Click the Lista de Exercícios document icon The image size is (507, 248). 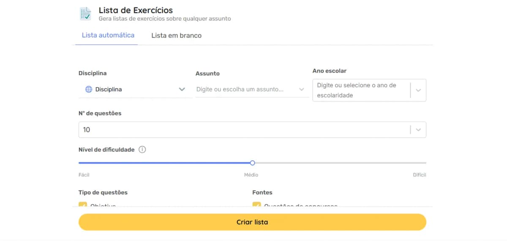tap(85, 13)
